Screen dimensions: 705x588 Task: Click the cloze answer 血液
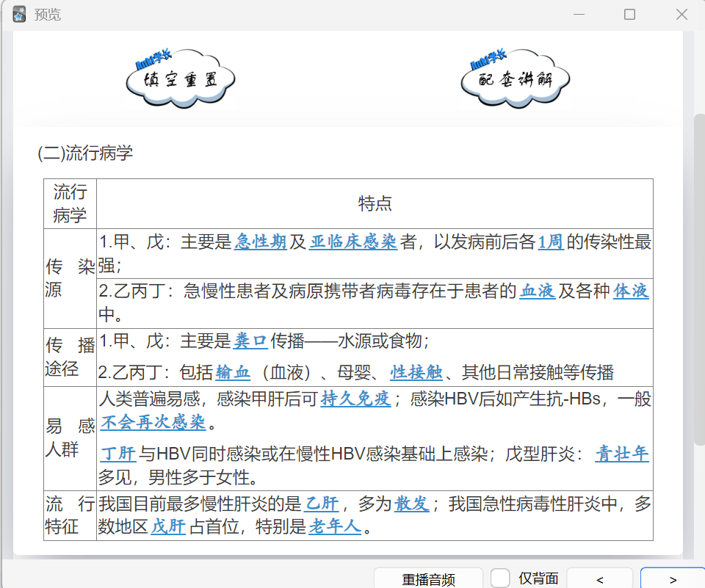click(x=538, y=291)
